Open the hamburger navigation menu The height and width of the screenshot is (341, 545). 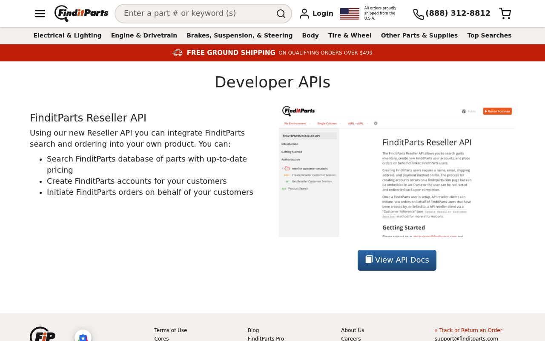coord(40,14)
